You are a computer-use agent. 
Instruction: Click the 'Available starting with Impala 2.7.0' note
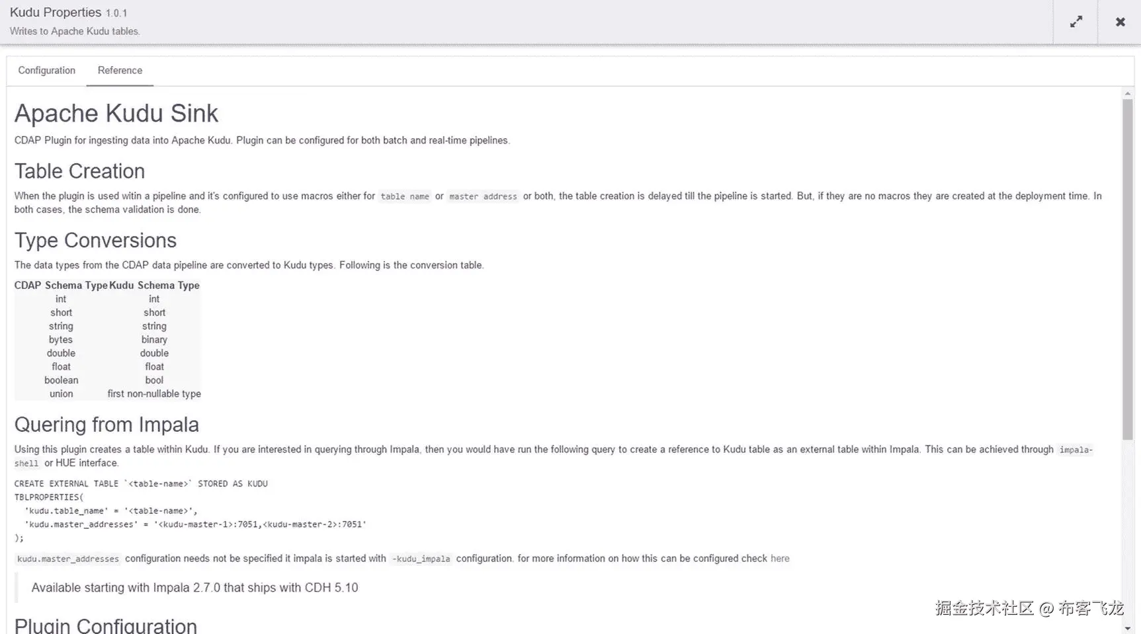(194, 588)
